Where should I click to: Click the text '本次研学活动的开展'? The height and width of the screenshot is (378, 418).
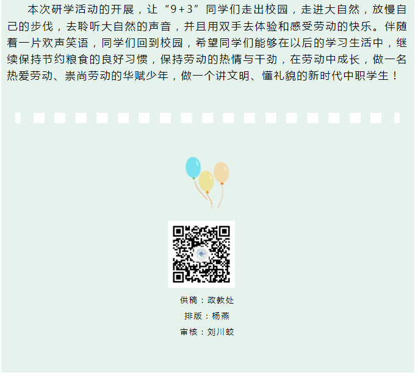tap(81, 10)
